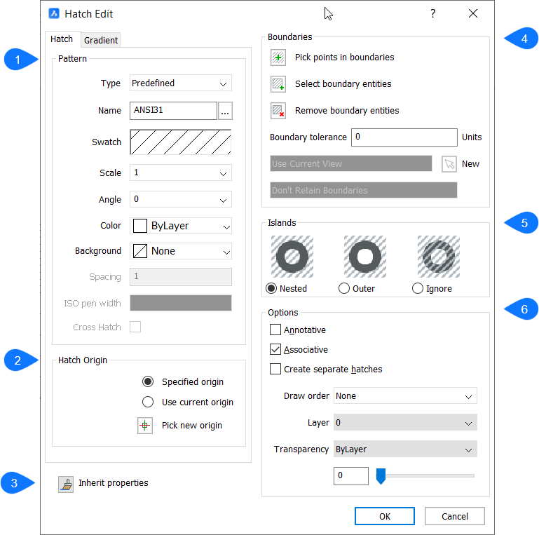Click the Select boundary entities icon
539x535 pixels.
(x=278, y=84)
